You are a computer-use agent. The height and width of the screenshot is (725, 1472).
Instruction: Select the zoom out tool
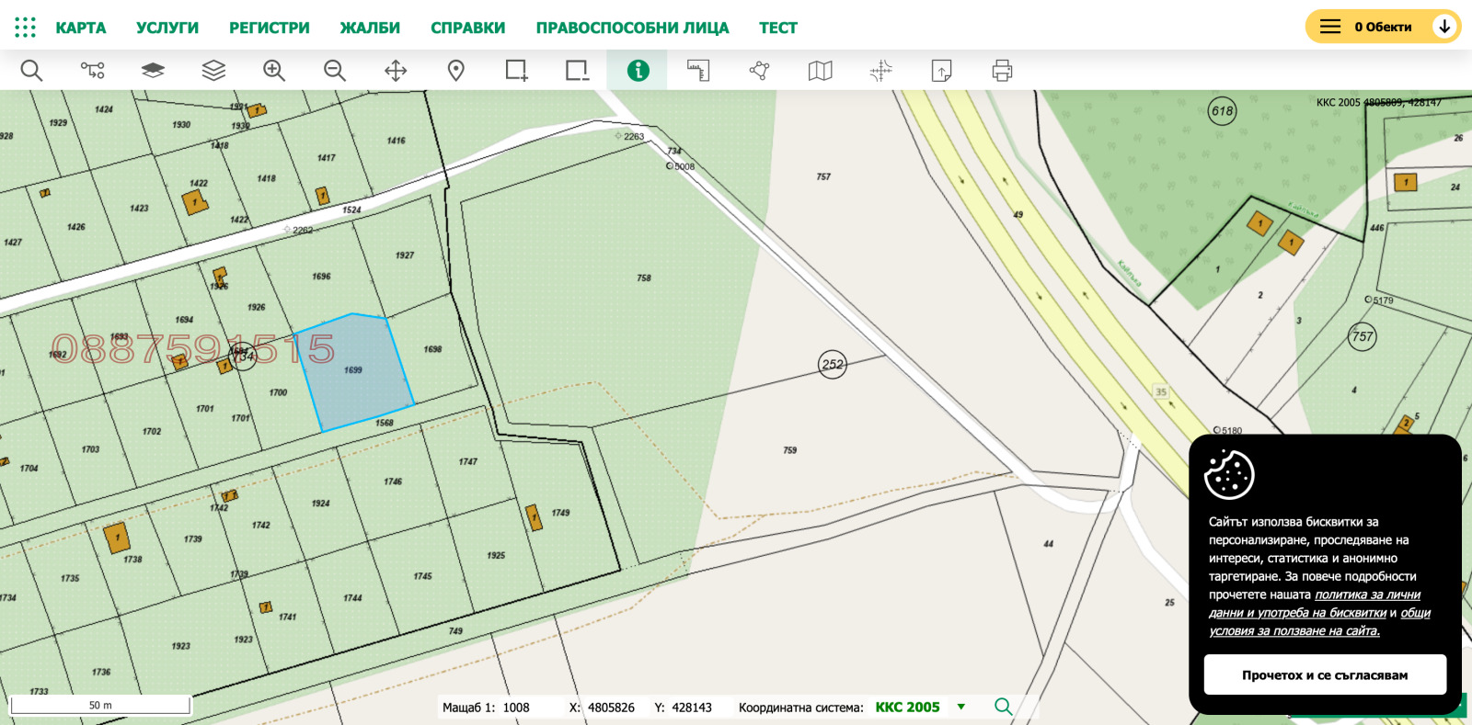[335, 71]
